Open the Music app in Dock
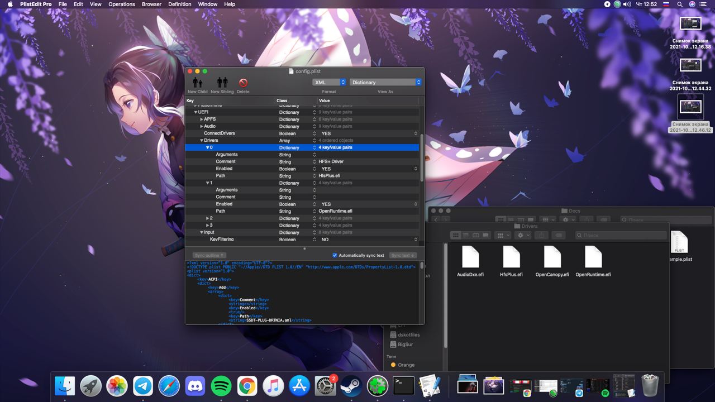Image resolution: width=715 pixels, height=402 pixels. coord(273,386)
